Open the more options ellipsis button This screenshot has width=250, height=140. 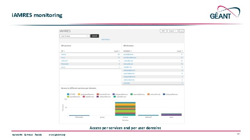pyautogui.click(x=182, y=31)
